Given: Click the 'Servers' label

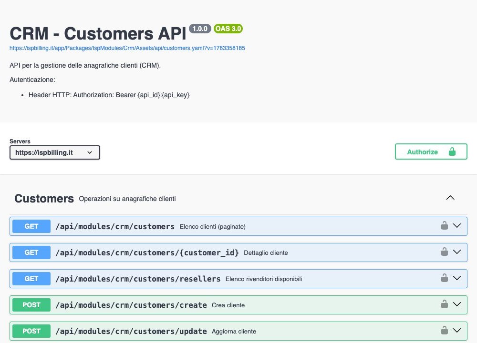Looking at the screenshot, I should tap(20, 141).
